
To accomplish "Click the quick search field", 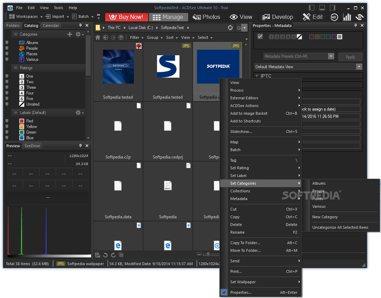I will pos(239,28).
